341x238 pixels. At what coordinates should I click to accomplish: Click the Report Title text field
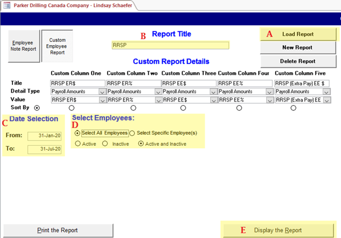[x=170, y=45]
